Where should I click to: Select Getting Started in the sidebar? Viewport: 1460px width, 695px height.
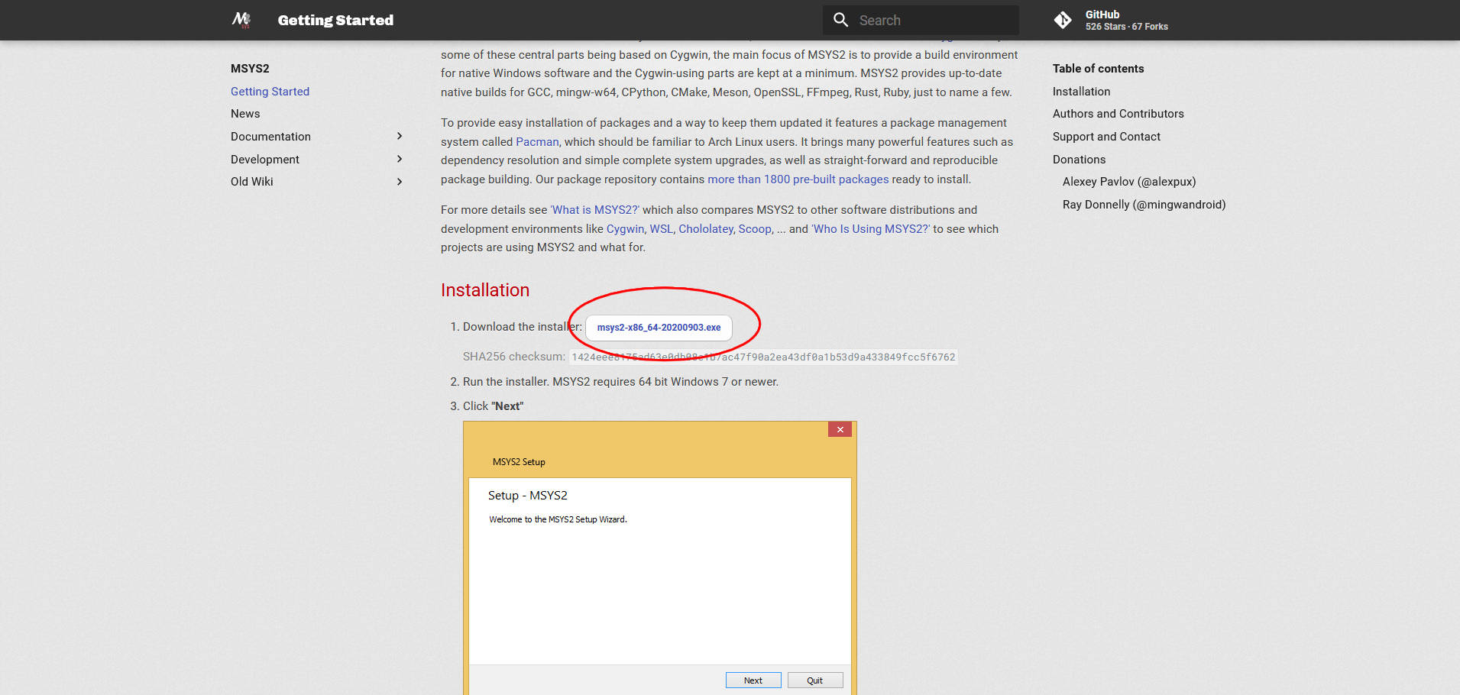click(270, 92)
